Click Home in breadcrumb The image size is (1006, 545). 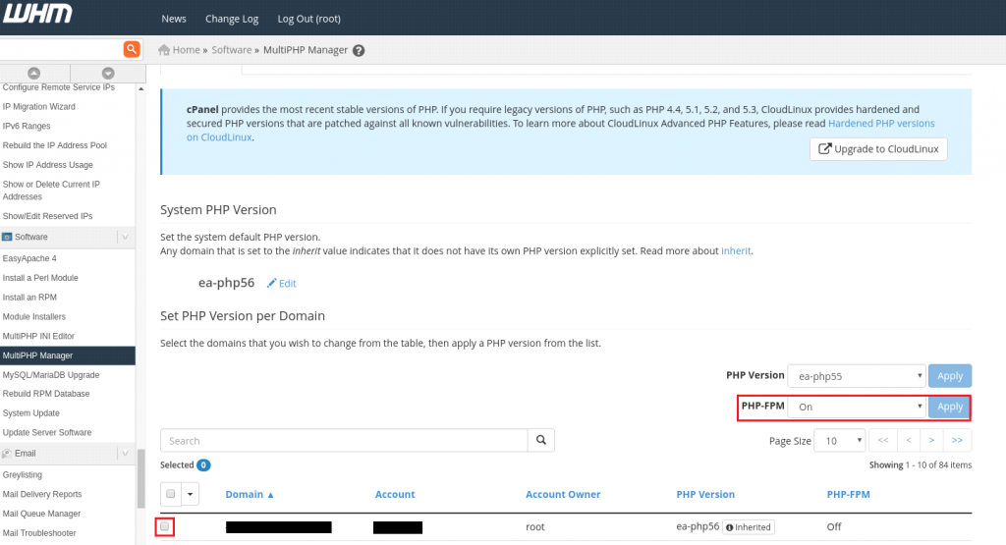[186, 50]
